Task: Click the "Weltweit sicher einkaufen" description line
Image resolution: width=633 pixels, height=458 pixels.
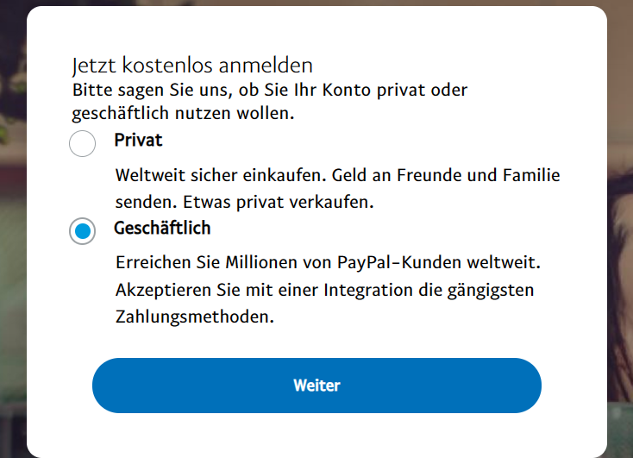Action: click(337, 176)
